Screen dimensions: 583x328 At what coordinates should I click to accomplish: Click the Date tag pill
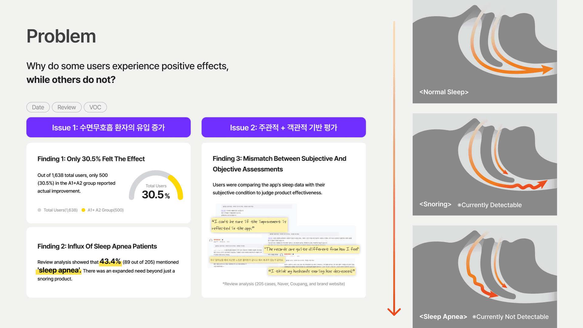pyautogui.click(x=38, y=107)
